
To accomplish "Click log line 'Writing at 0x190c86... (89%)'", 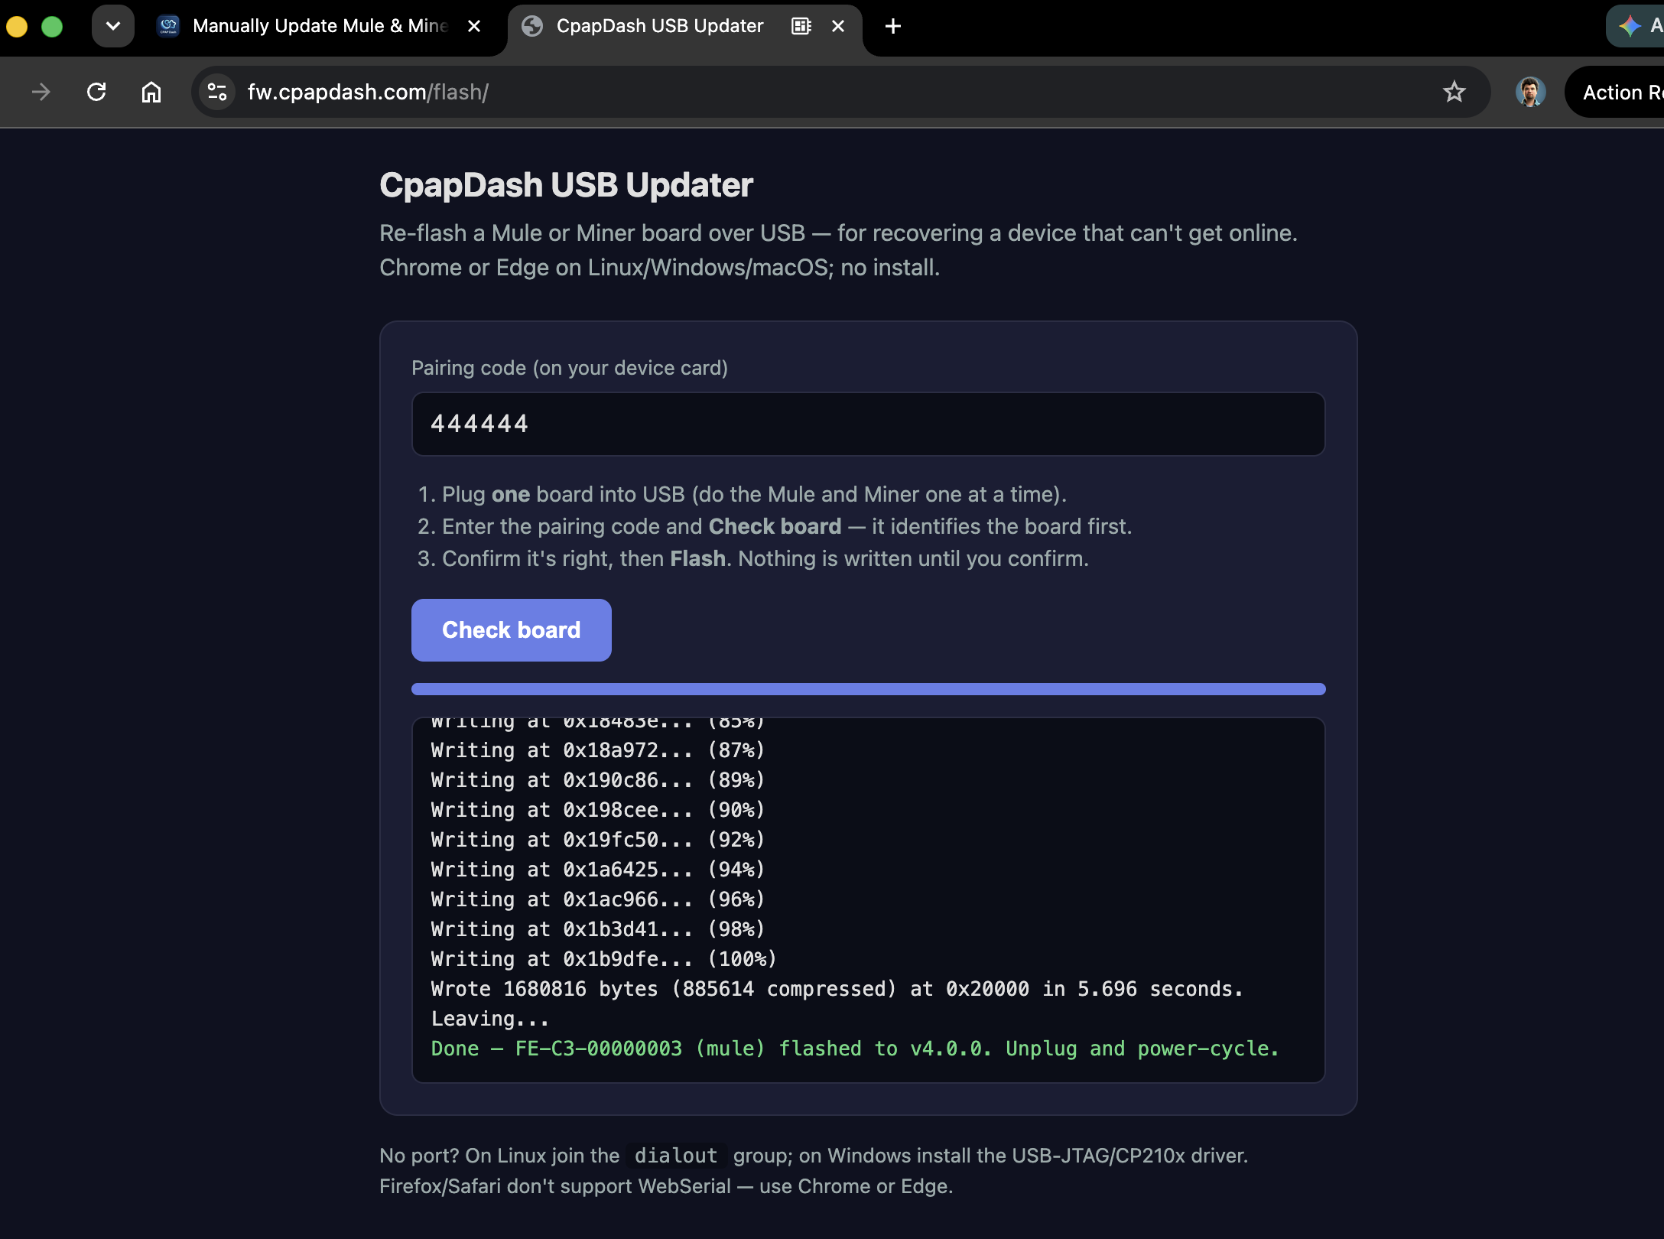I will 597,780.
